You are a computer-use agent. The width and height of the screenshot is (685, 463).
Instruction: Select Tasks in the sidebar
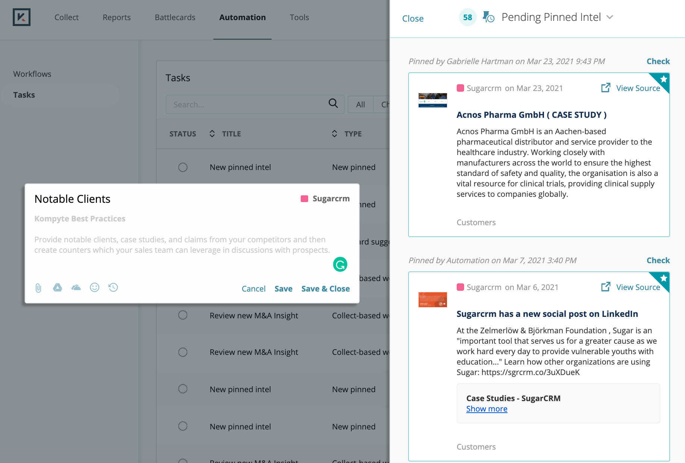pyautogui.click(x=24, y=95)
